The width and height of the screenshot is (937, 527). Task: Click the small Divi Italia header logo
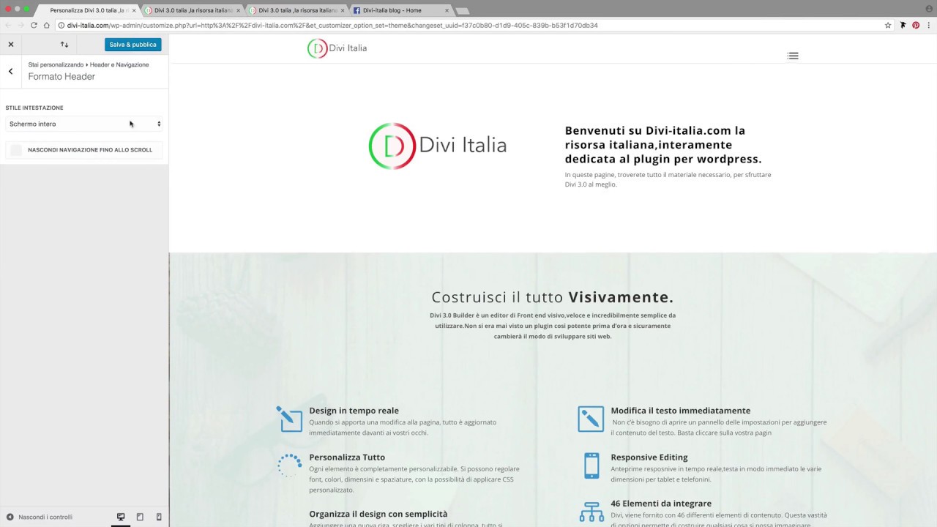click(337, 48)
